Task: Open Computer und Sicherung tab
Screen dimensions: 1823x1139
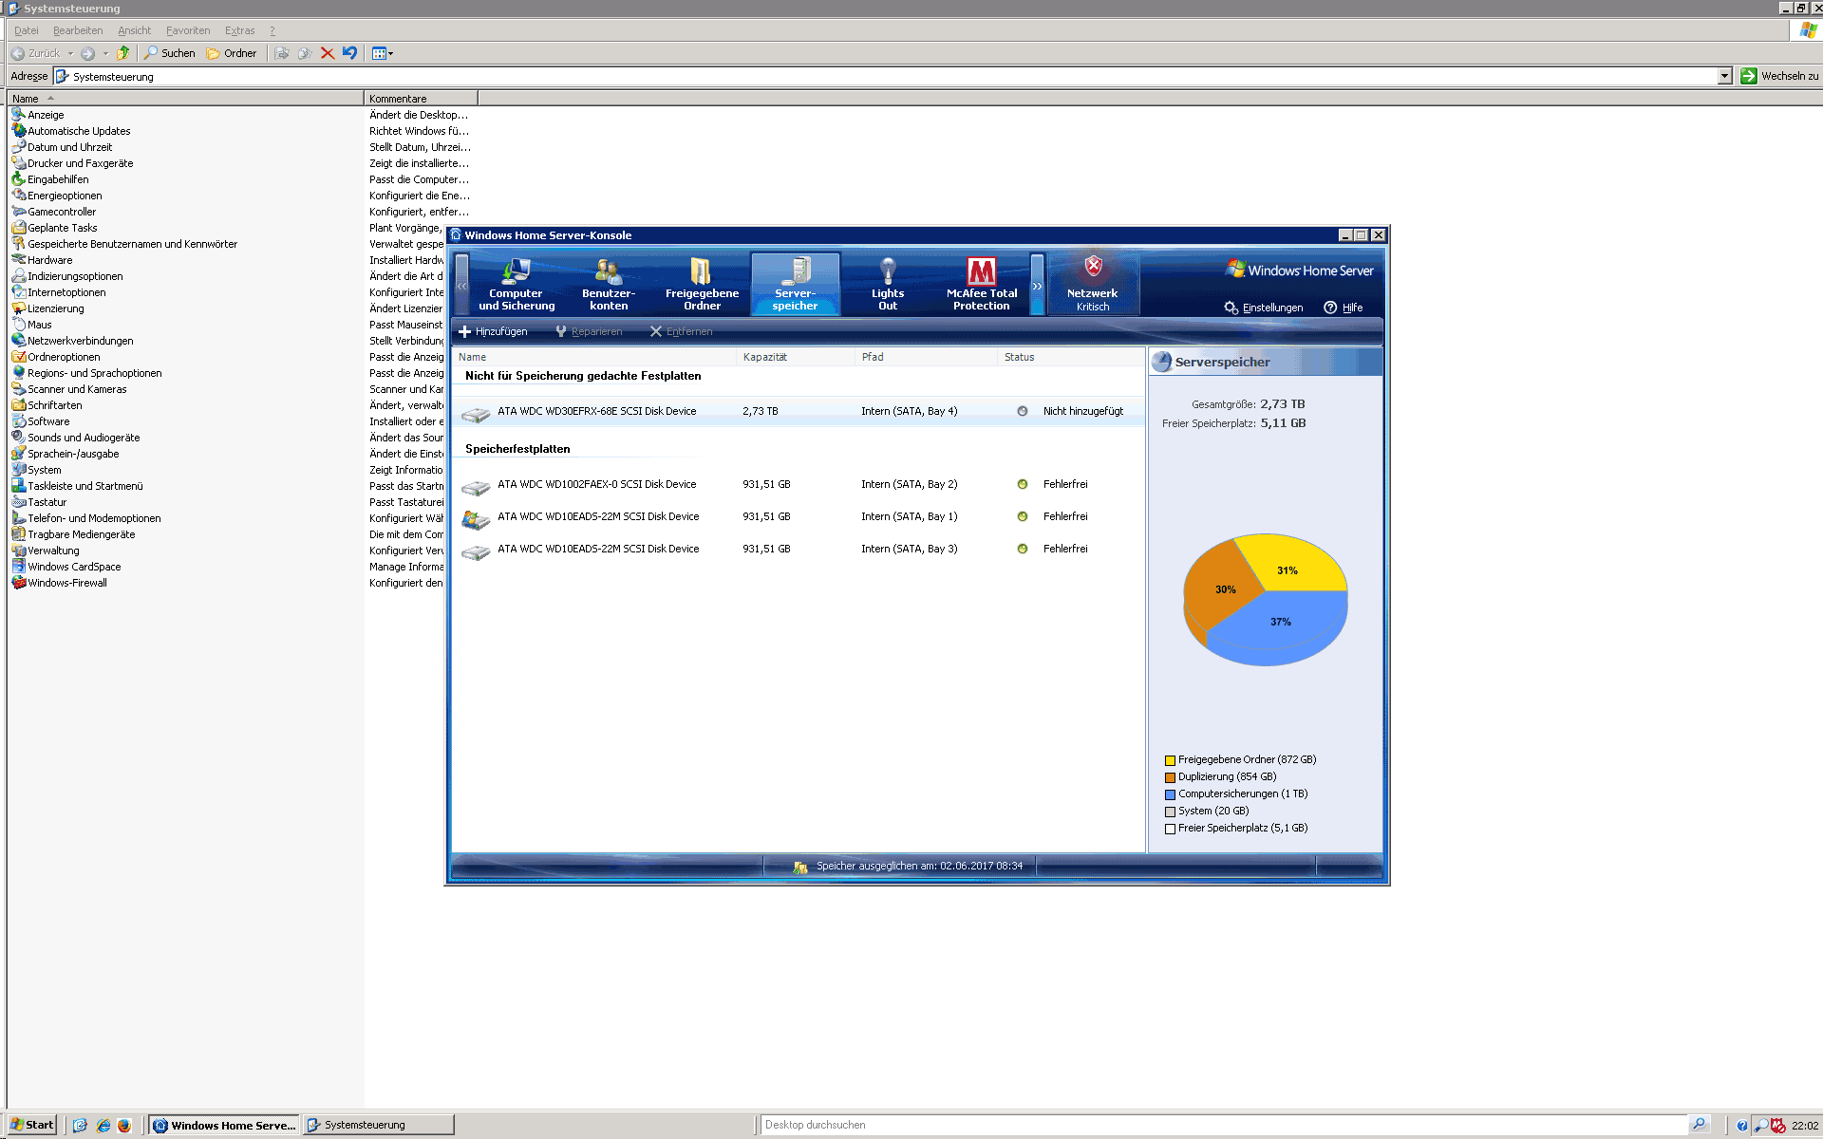Action: (516, 284)
